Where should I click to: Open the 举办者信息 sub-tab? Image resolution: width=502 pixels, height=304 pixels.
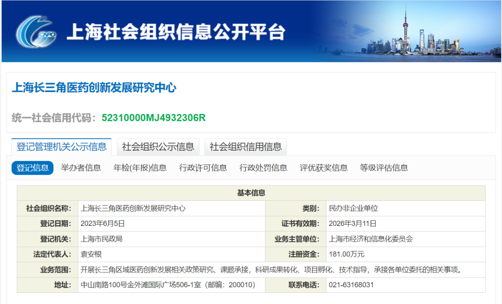click(x=81, y=168)
